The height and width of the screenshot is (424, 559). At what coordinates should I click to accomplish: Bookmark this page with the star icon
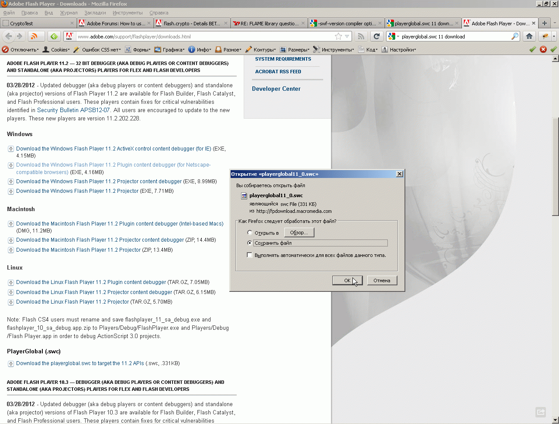pyautogui.click(x=338, y=36)
